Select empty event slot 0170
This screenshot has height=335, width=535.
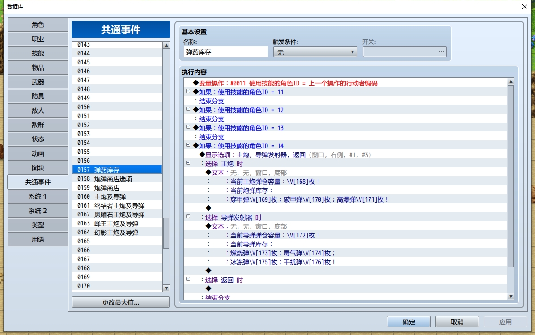click(x=117, y=286)
